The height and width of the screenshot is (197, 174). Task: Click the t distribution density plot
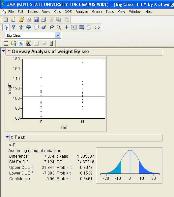click(129, 166)
